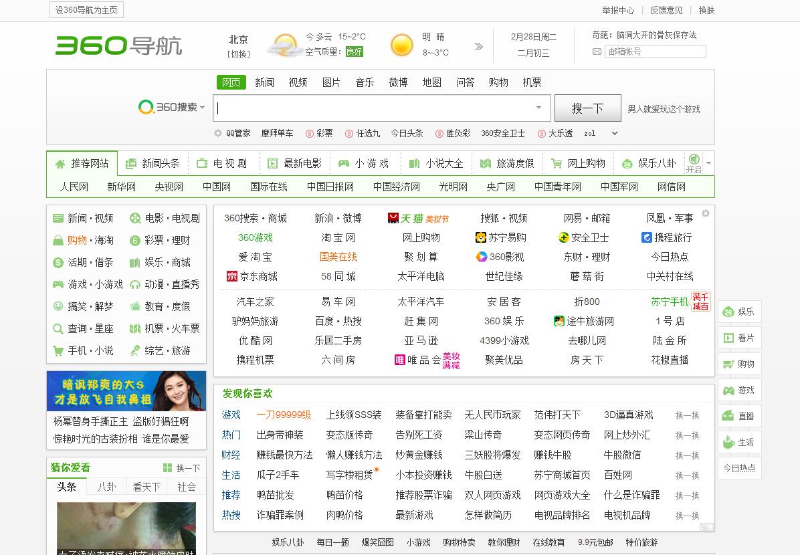Switch to the 新闻 search category tab
Image resolution: width=800 pixels, height=555 pixels.
click(x=264, y=82)
